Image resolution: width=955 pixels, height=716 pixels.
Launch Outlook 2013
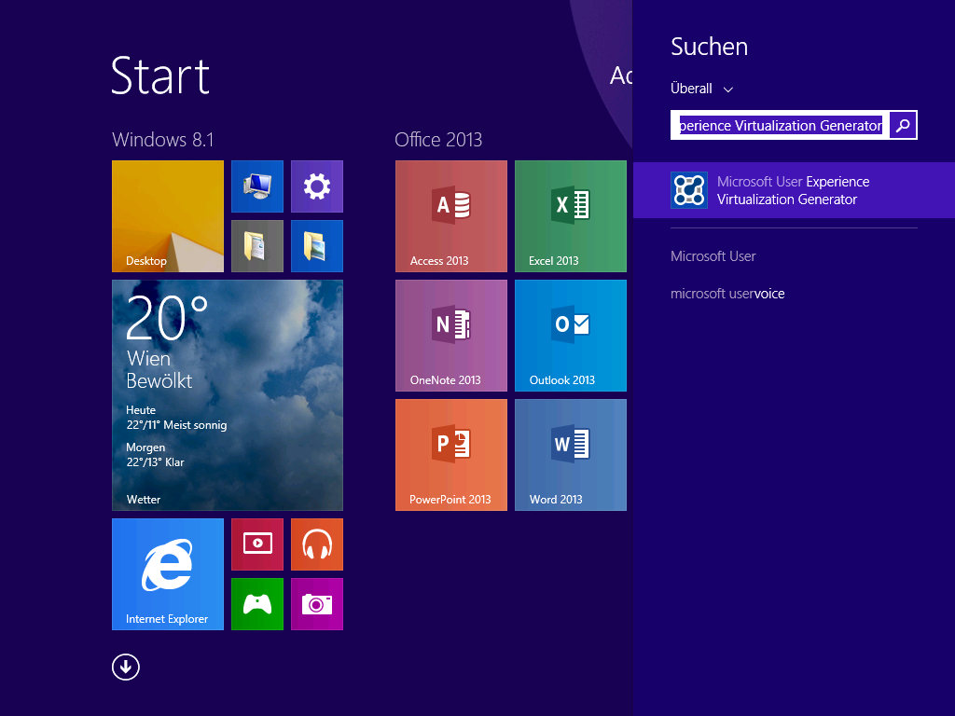click(x=570, y=336)
